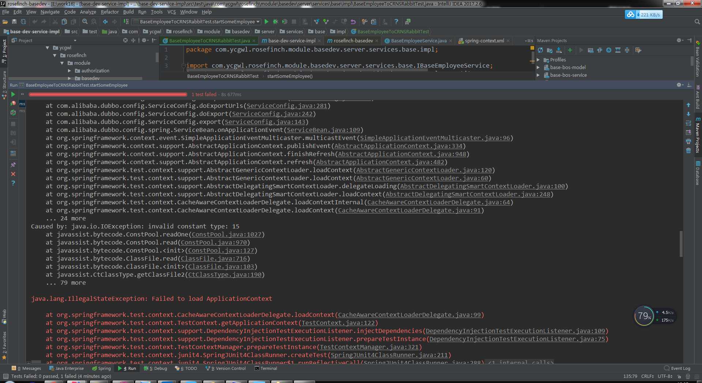Toggle Maven Skip Tests mode
The image size is (702, 383).
(x=609, y=50)
